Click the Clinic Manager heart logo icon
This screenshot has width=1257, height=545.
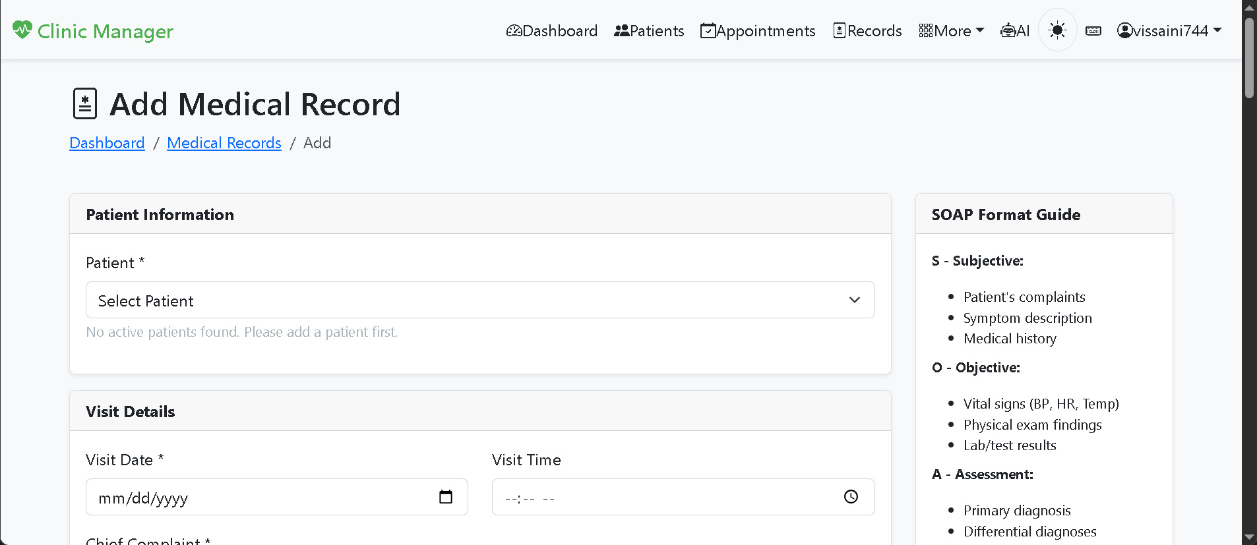pos(22,30)
